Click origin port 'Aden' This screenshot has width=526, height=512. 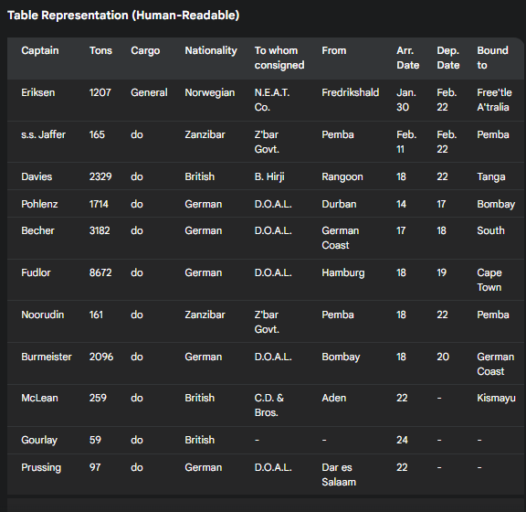click(334, 398)
